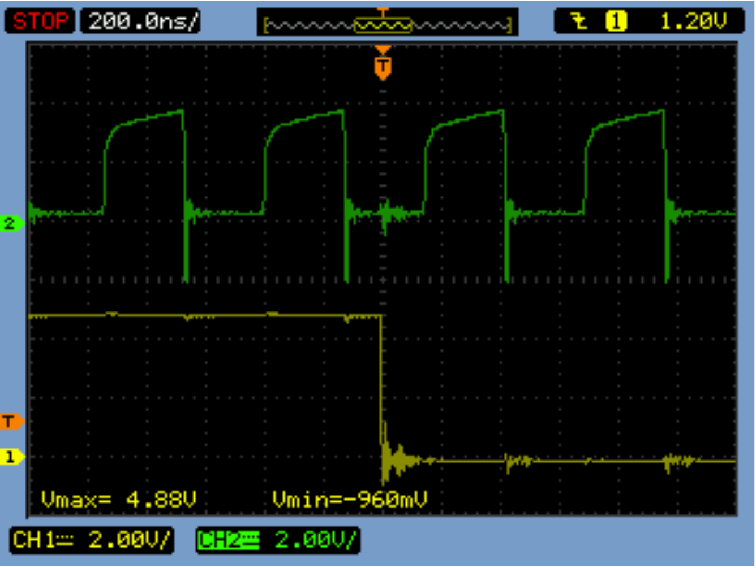Click the orange T trigger level marker on left
756x568 pixels.
[x=11, y=422]
